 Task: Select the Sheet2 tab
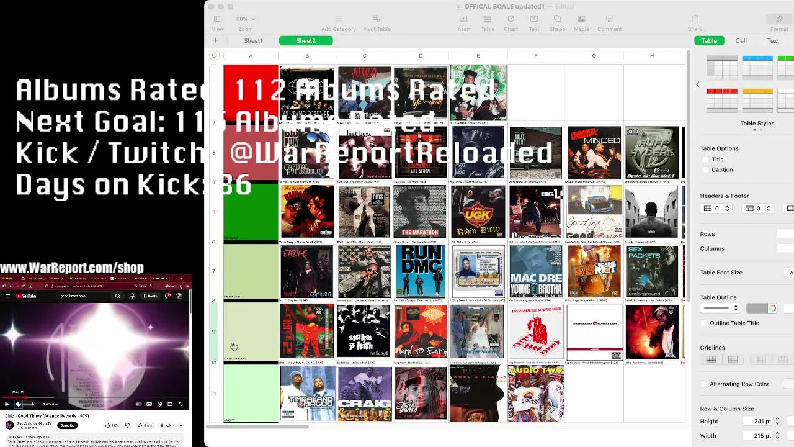(305, 41)
